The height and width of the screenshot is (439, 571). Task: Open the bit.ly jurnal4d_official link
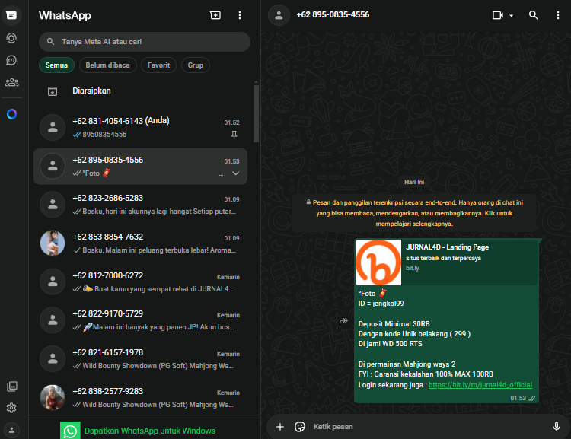tap(480, 385)
